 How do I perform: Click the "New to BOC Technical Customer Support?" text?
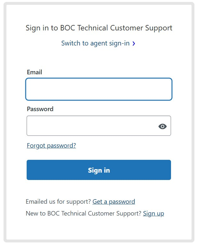[83, 213]
